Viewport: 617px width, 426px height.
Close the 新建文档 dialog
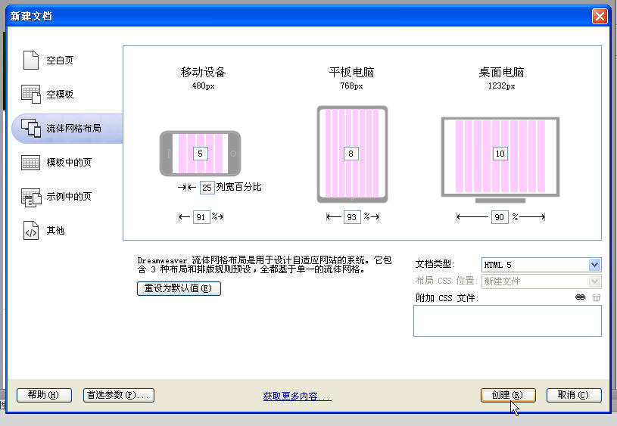tap(600, 16)
